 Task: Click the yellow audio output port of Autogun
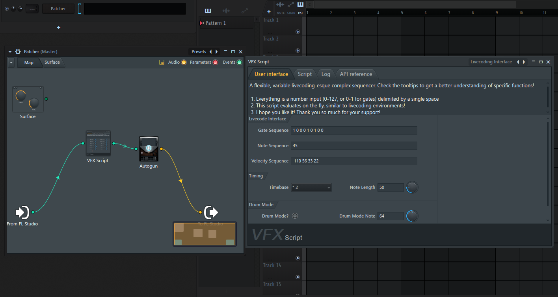[161, 149]
